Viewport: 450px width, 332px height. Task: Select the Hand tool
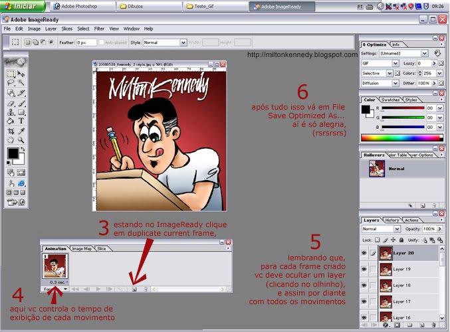coord(11,140)
